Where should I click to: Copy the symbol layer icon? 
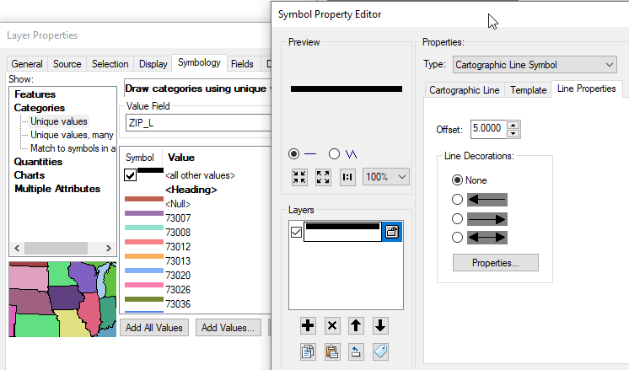point(308,352)
